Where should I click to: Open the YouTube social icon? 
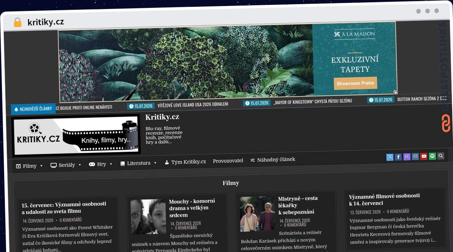(424, 156)
